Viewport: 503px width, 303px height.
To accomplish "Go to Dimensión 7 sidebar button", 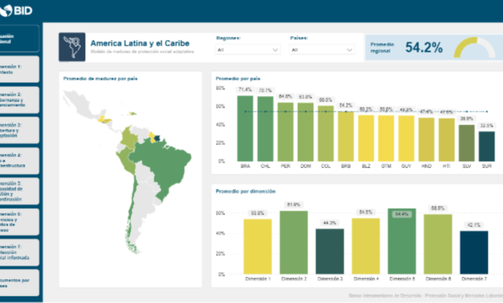I will point(19,253).
